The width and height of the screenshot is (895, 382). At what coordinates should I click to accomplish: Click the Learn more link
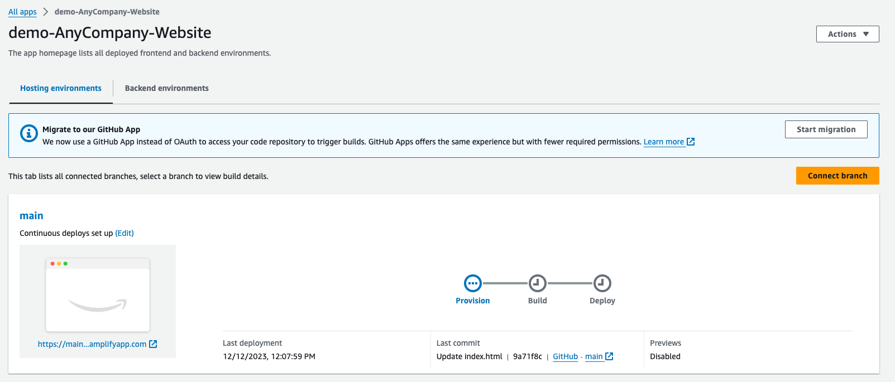(664, 142)
